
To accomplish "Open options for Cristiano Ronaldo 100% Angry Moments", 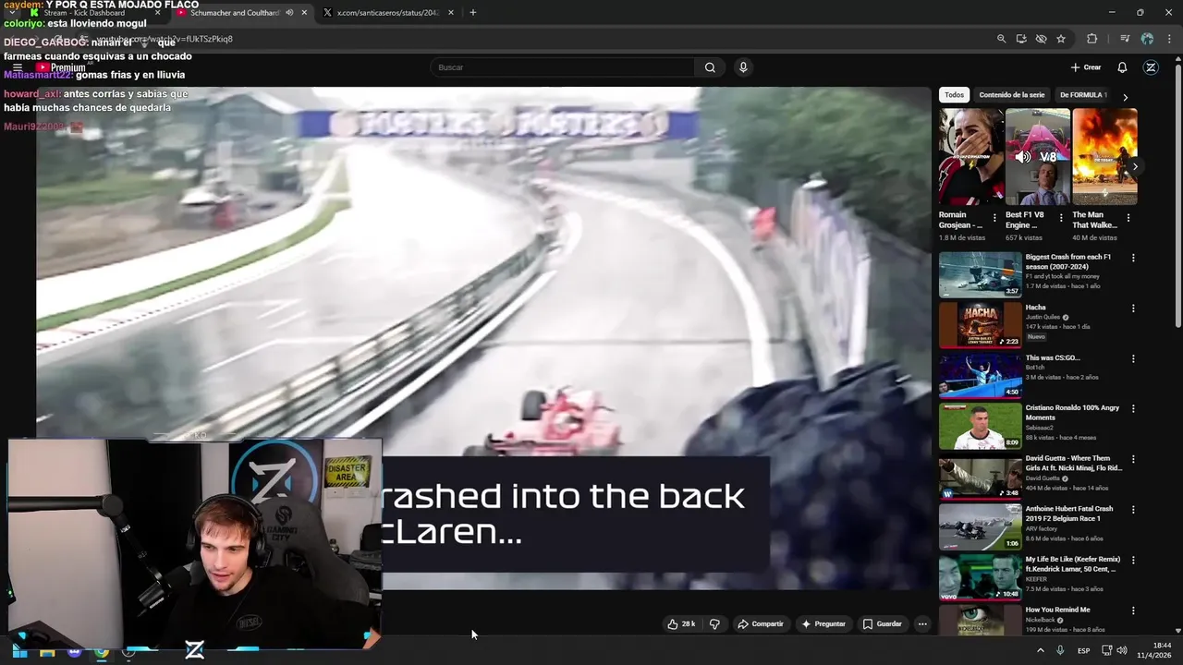I will point(1133,408).
